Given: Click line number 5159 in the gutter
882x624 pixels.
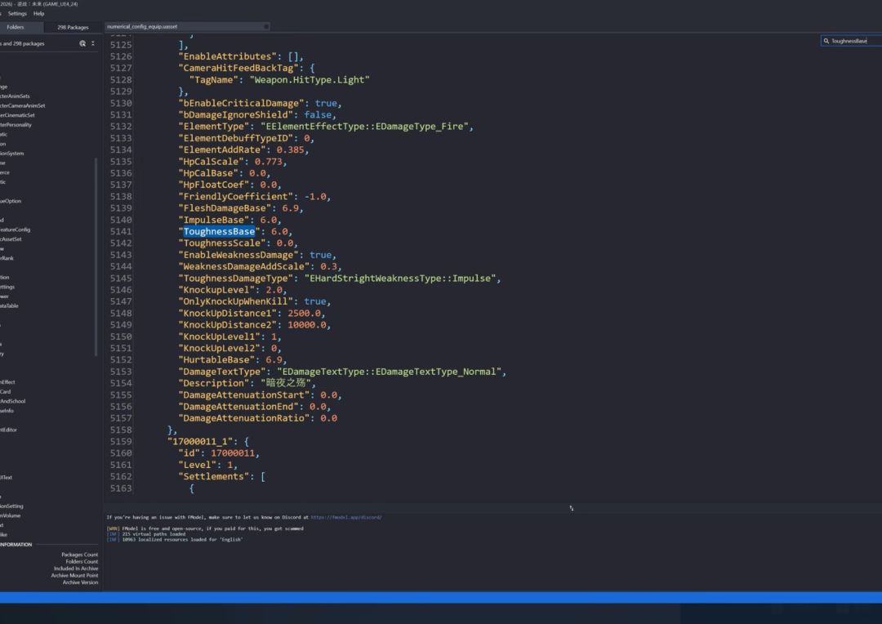Looking at the screenshot, I should point(120,442).
